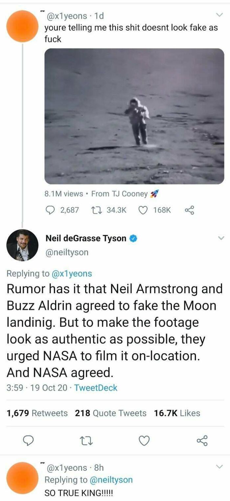The height and width of the screenshot is (501, 230).
Task: Open the @x1yeons link in Replying to
Action: click(x=71, y=273)
